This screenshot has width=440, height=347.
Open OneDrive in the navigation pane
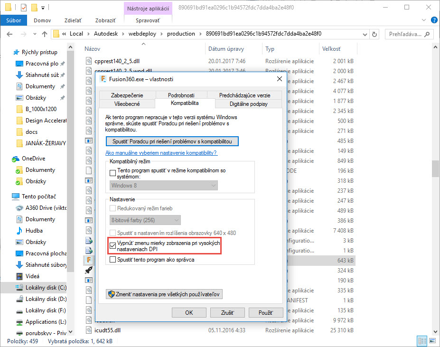[33, 159]
